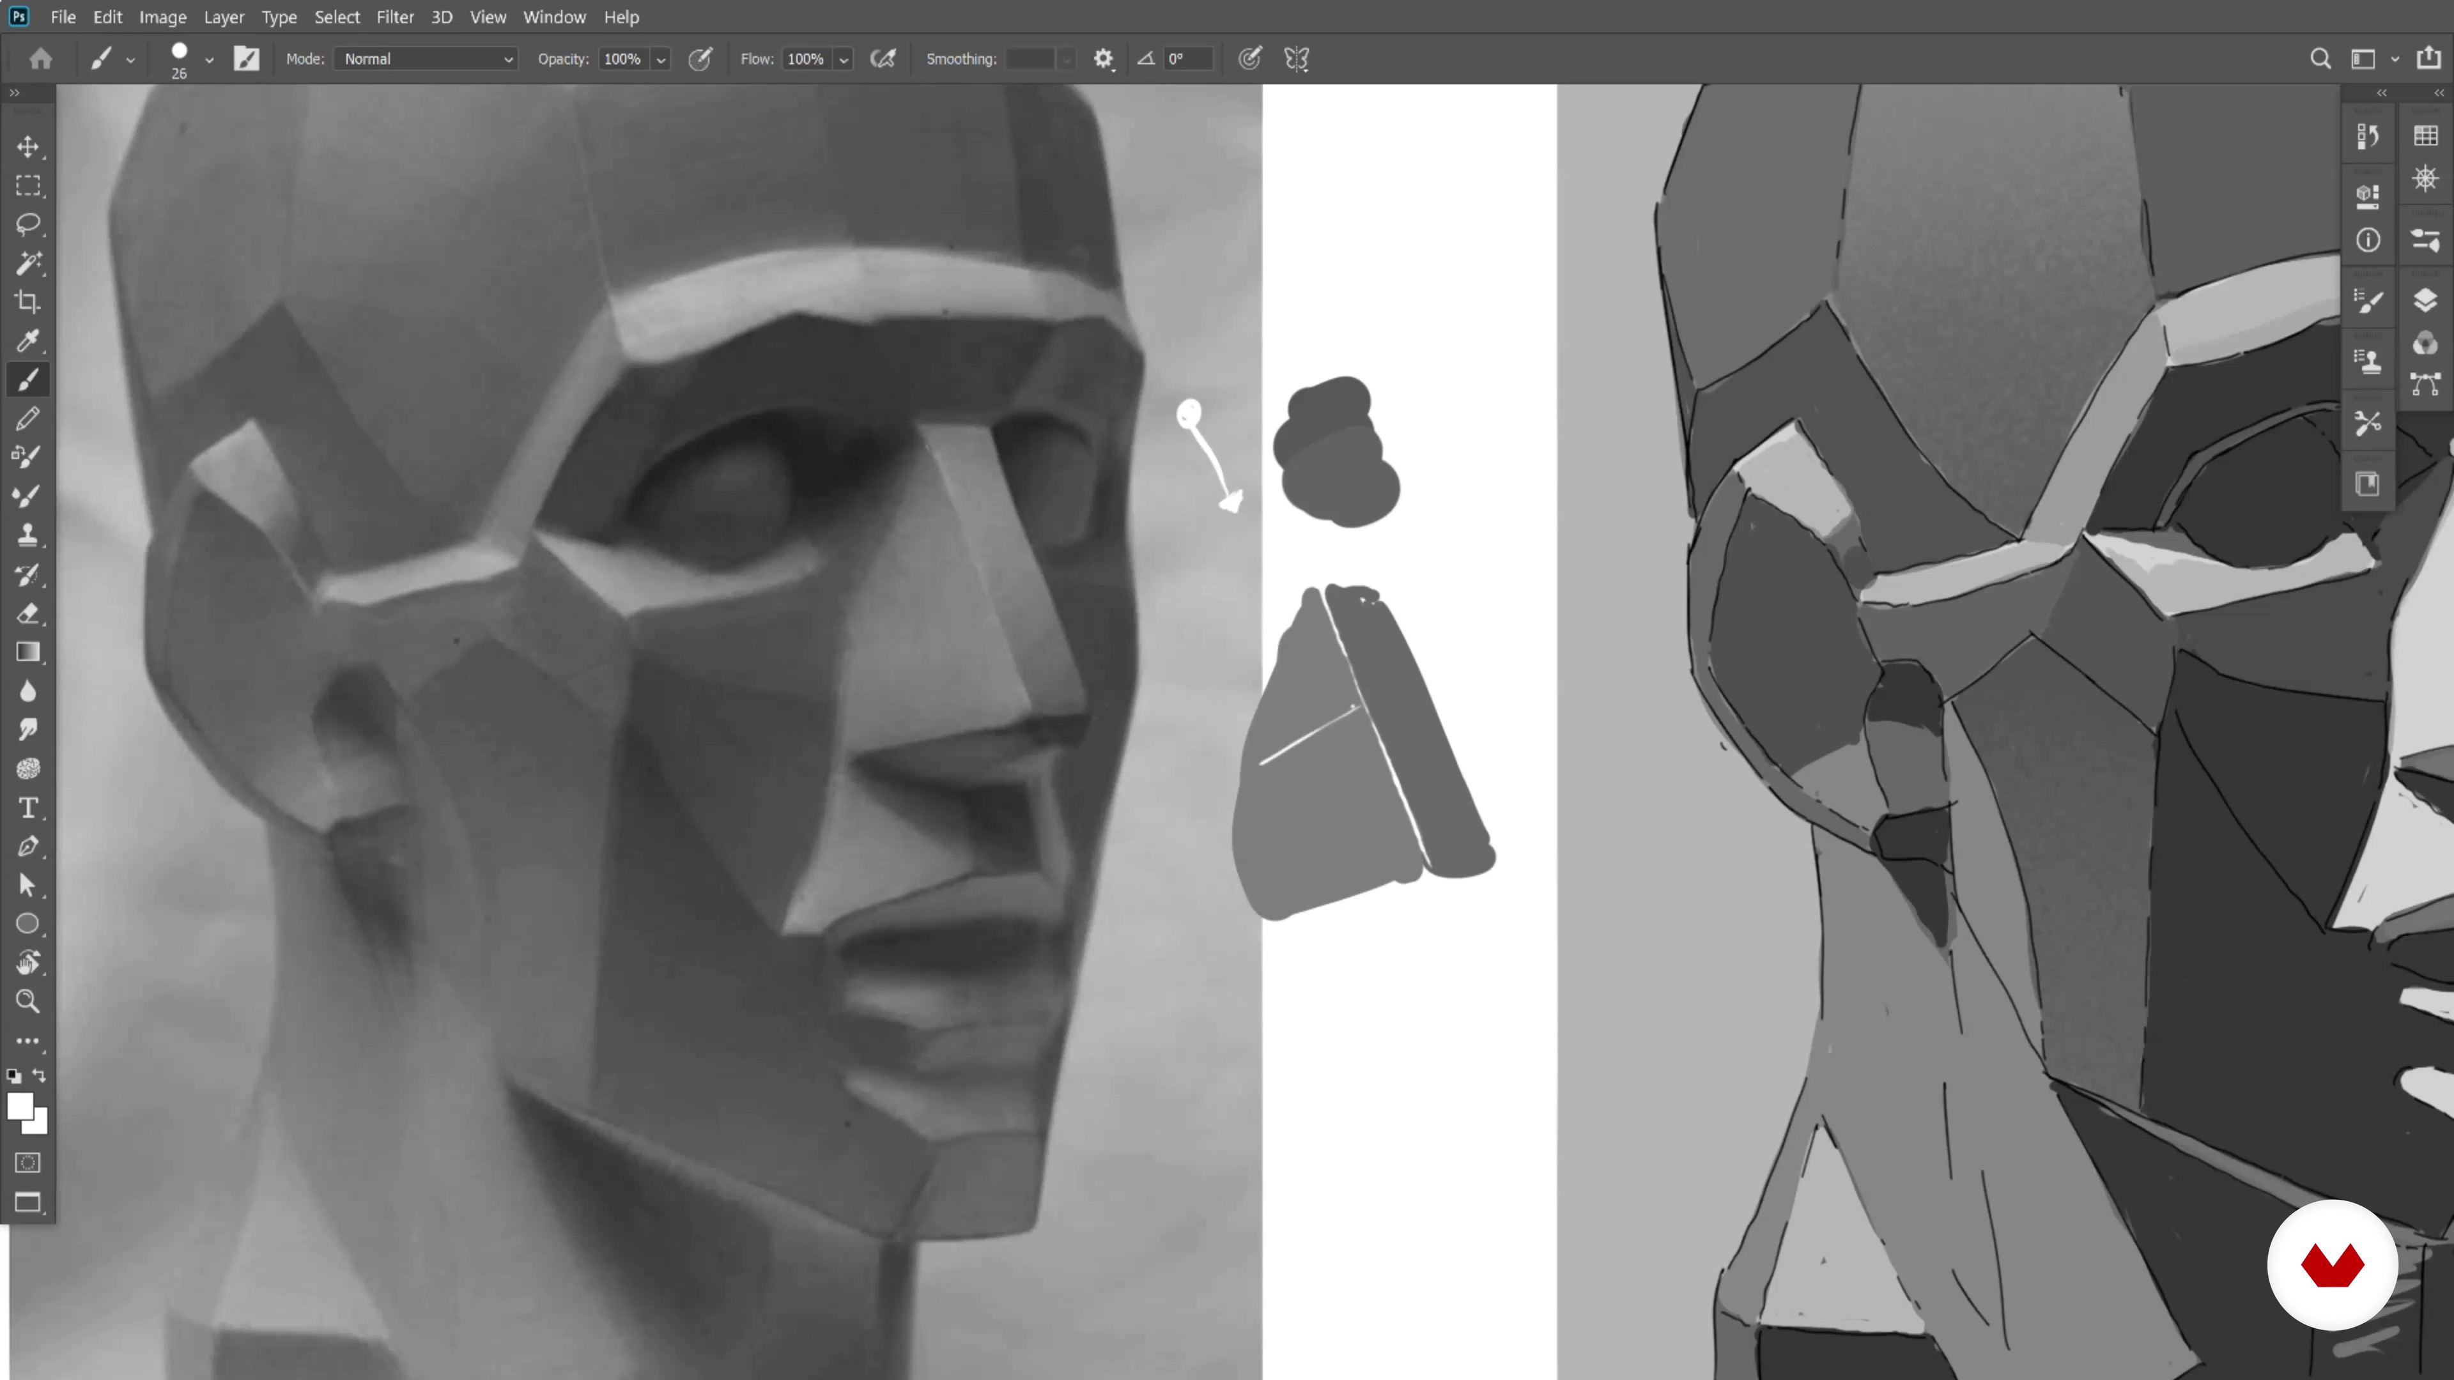Open the blending Mode dropdown
This screenshot has width=2454, height=1380.
coord(426,59)
